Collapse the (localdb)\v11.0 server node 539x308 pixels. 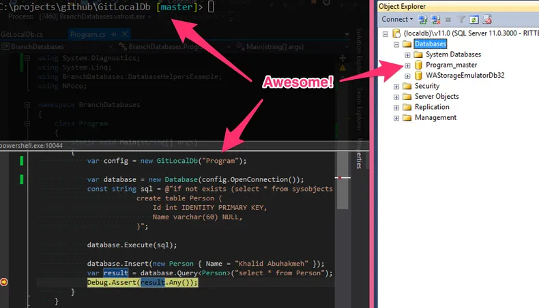tap(385, 33)
